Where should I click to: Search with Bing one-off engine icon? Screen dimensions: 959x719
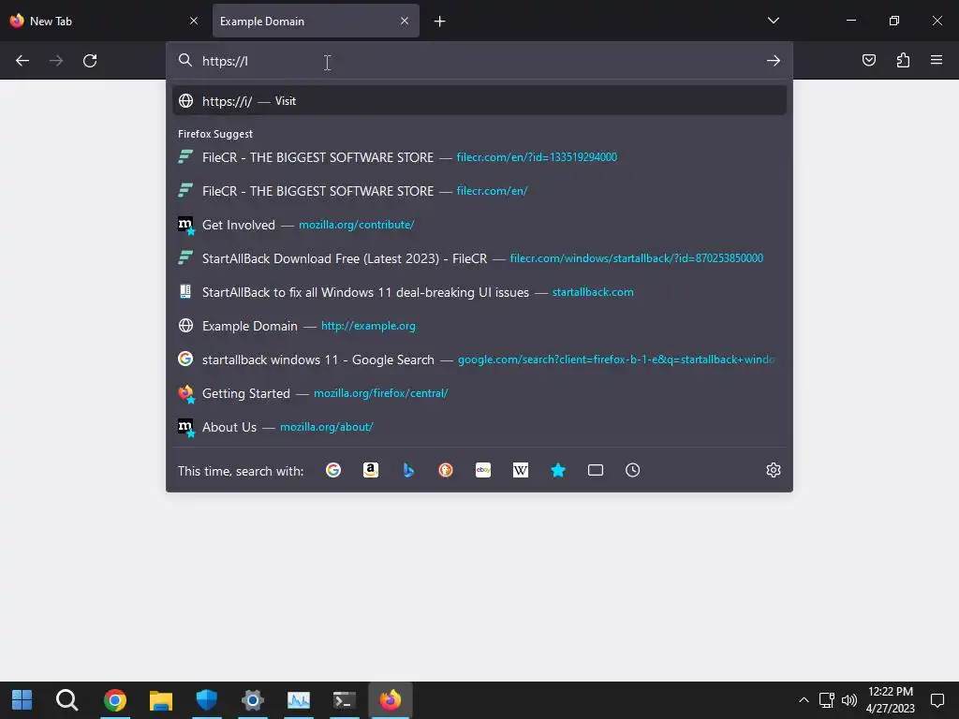coord(408,470)
